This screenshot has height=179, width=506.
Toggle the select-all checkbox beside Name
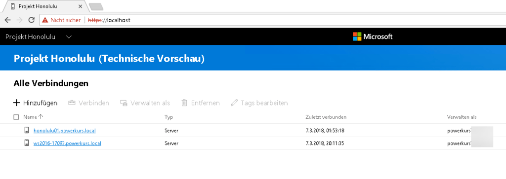coord(16,117)
